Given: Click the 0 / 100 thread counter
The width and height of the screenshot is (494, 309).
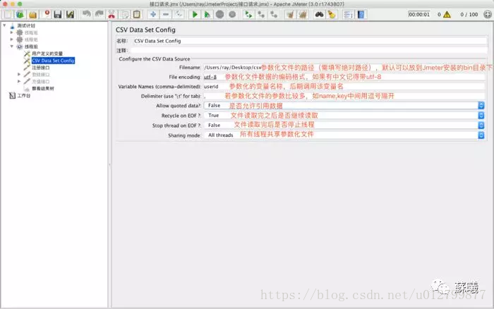Looking at the screenshot, I should click(469, 15).
